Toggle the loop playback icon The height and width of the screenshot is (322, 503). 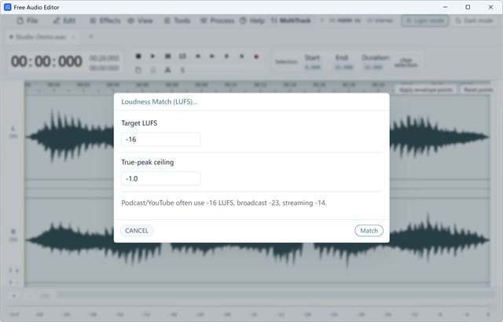click(182, 57)
